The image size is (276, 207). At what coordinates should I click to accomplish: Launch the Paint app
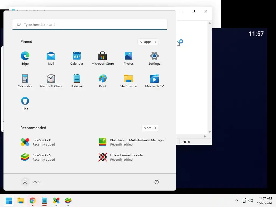[x=103, y=81]
